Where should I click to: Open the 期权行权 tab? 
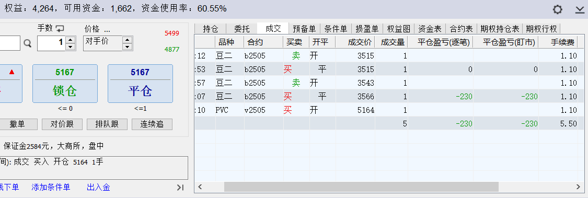click(x=541, y=29)
